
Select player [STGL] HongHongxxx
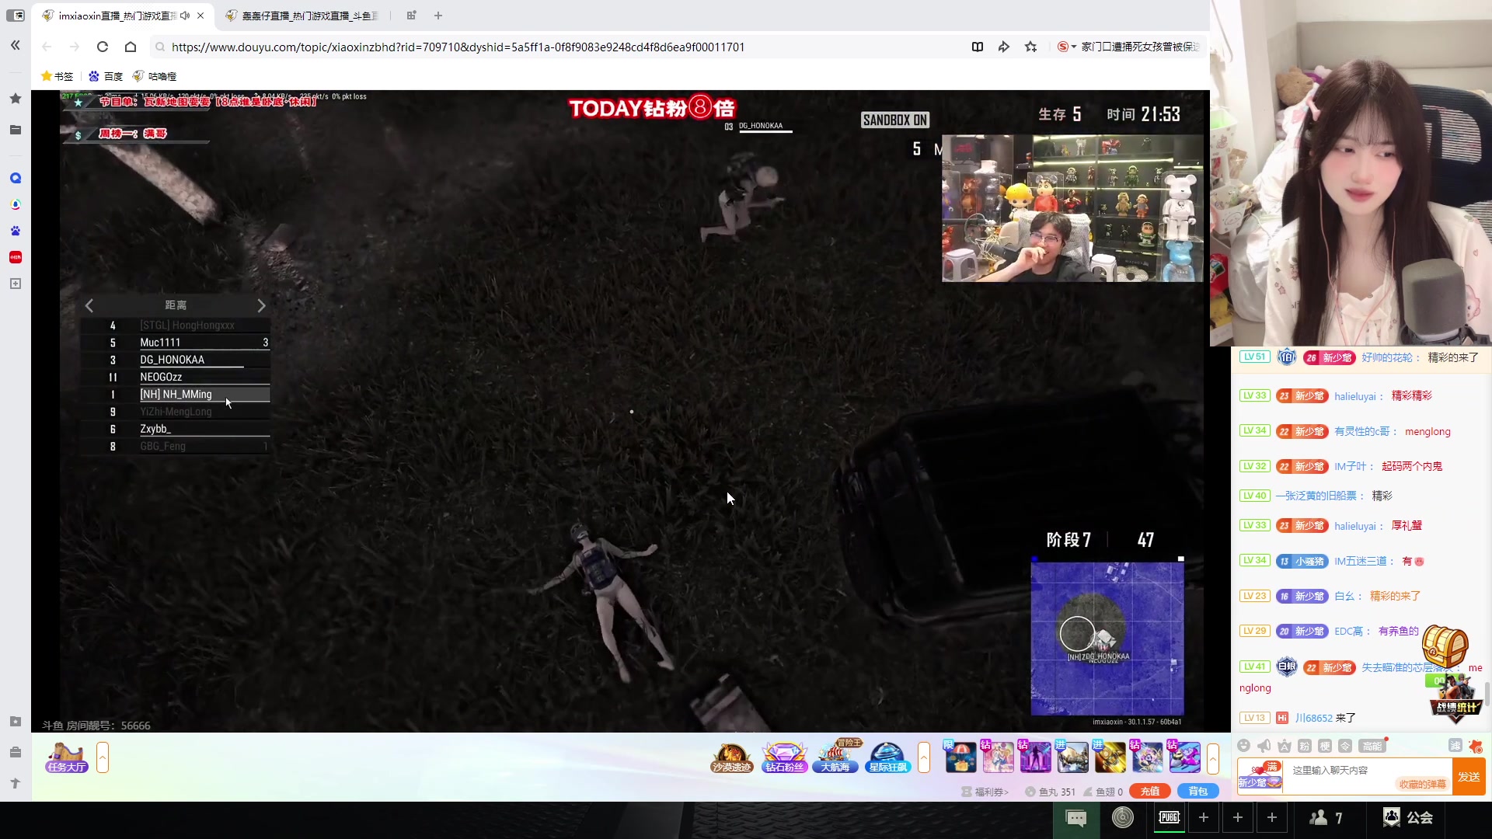point(176,326)
